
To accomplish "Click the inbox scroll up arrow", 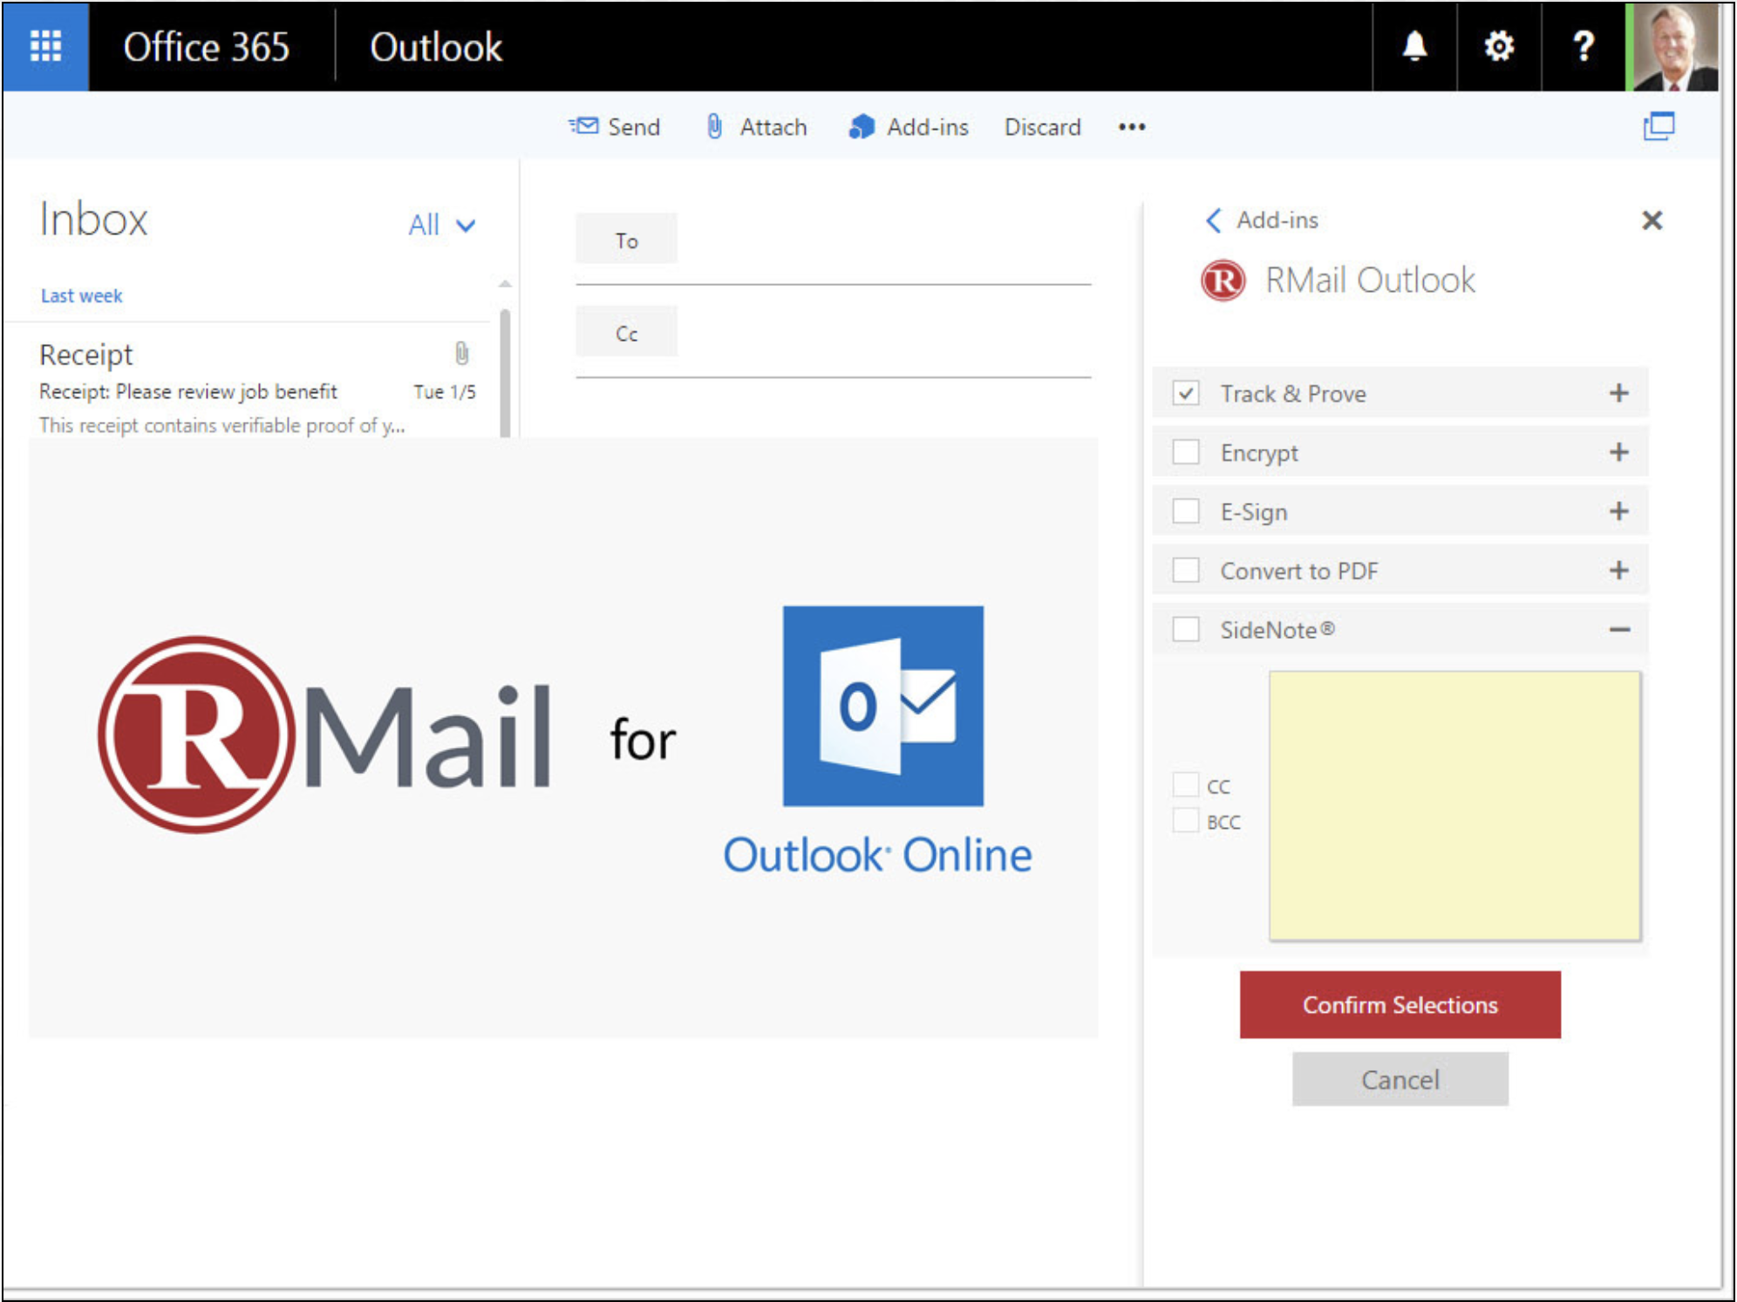I will point(505,284).
